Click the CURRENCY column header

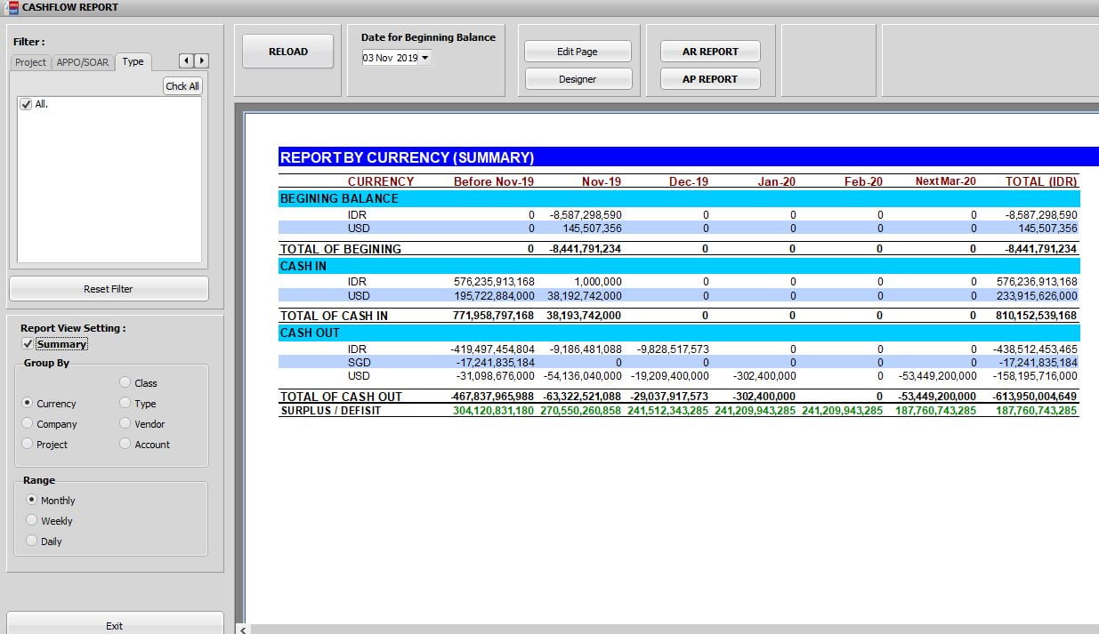[x=381, y=181]
